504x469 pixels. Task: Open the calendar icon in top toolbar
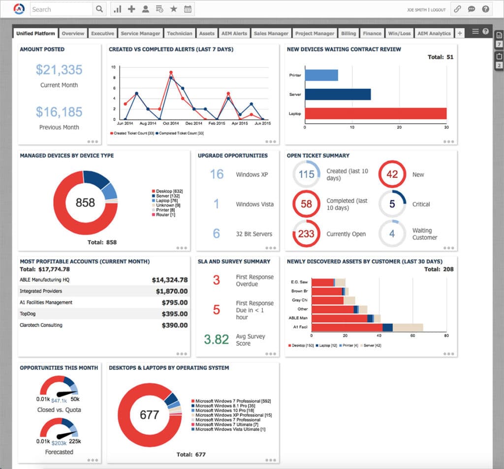pyautogui.click(x=188, y=9)
